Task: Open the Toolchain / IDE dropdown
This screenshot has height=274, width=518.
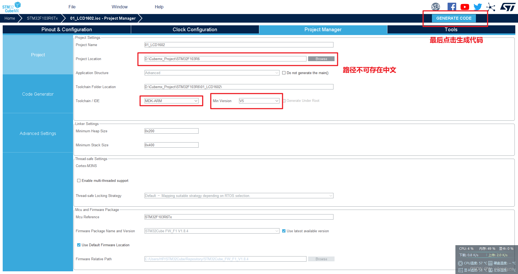Action: pos(171,101)
